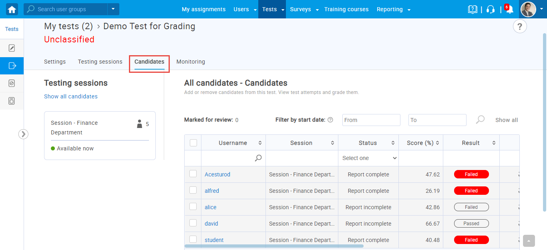This screenshot has height=250, width=547.
Task: Click the home icon in top bar
Action: click(x=12, y=9)
